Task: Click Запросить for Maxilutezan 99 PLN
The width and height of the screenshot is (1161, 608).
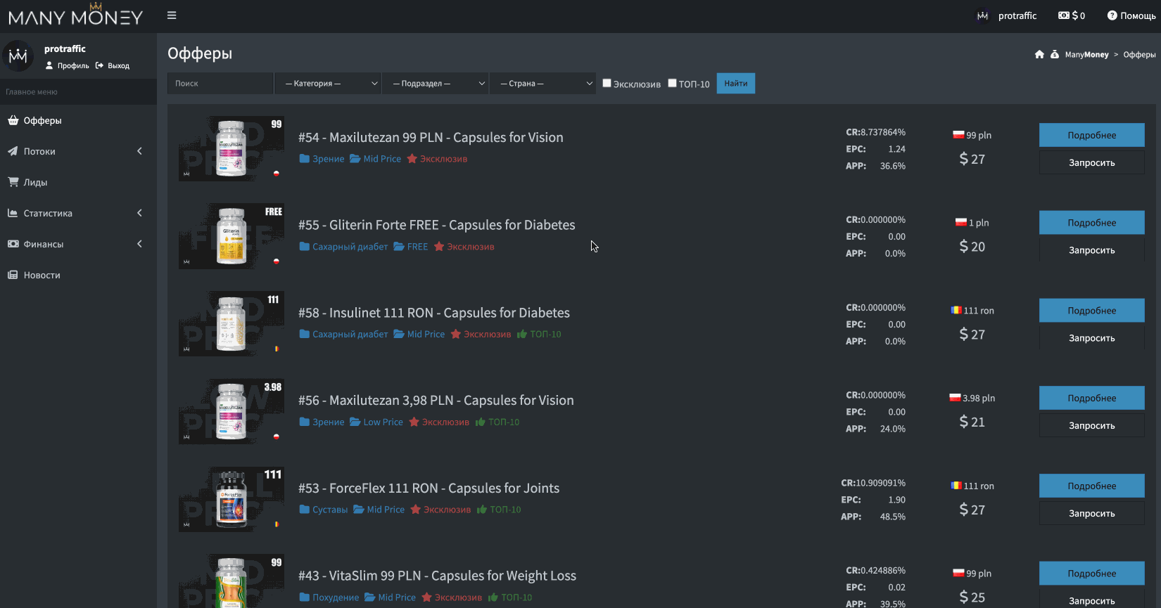Action: tap(1092, 162)
